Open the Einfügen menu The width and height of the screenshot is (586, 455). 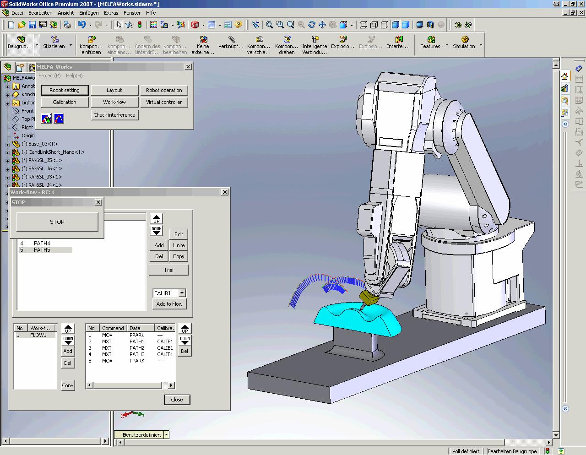(89, 13)
